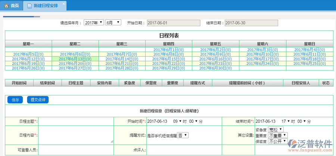The height and width of the screenshot is (156, 336).
Task: Switch to the 首页 tab
Action: pyautogui.click(x=12, y=6)
